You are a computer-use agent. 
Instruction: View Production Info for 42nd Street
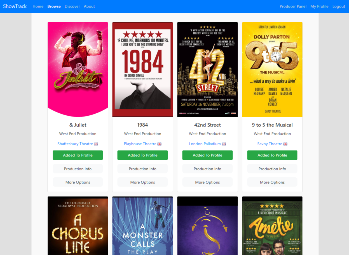tap(207, 169)
